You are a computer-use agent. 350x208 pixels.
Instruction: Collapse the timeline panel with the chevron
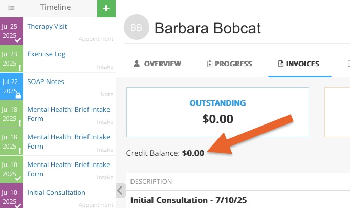click(120, 191)
